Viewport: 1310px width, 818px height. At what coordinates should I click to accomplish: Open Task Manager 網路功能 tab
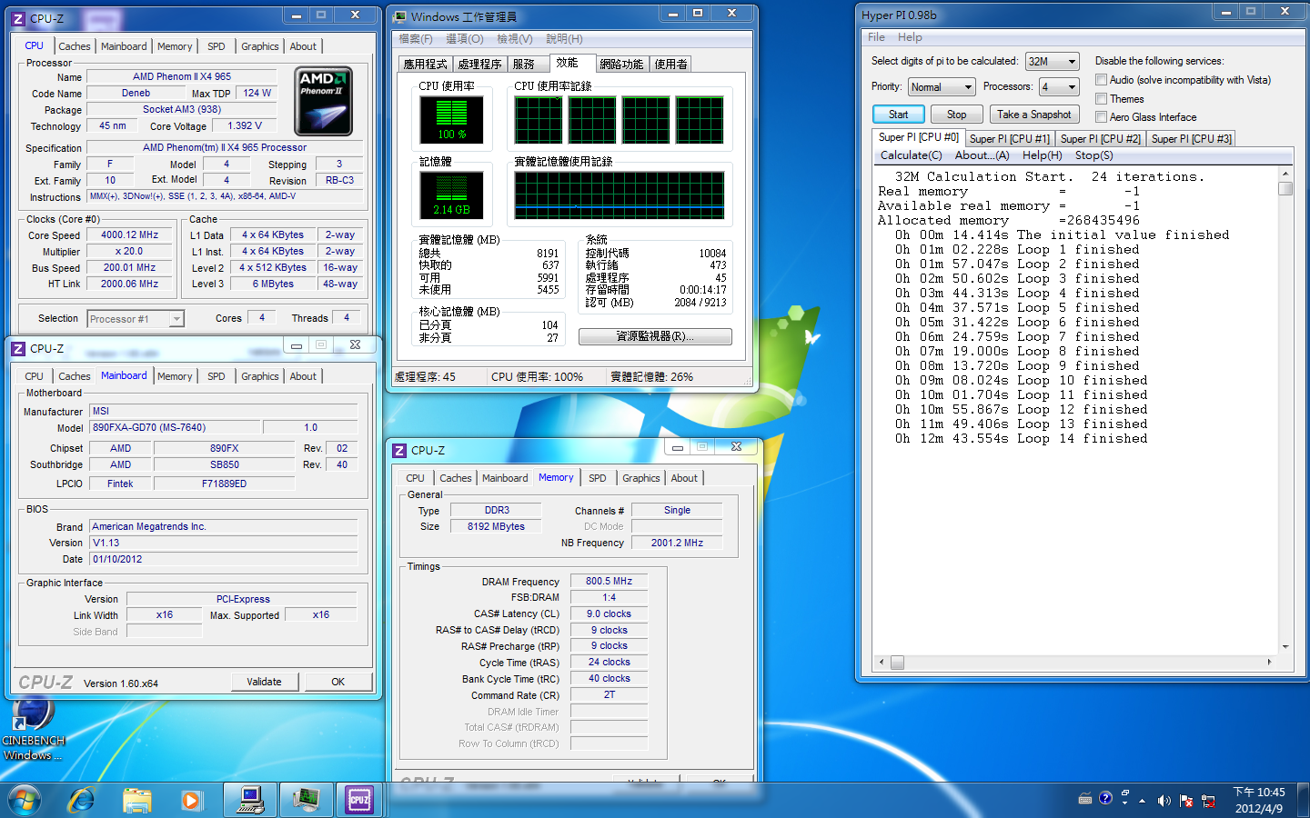pyautogui.click(x=621, y=64)
